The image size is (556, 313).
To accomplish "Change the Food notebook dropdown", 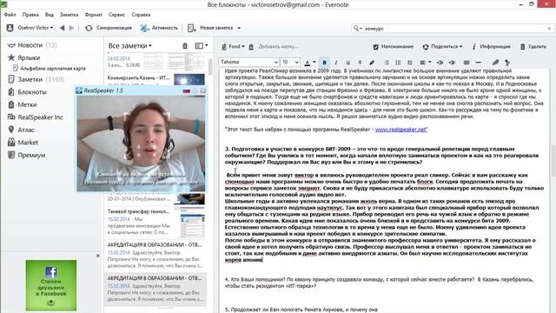I will [234, 46].
